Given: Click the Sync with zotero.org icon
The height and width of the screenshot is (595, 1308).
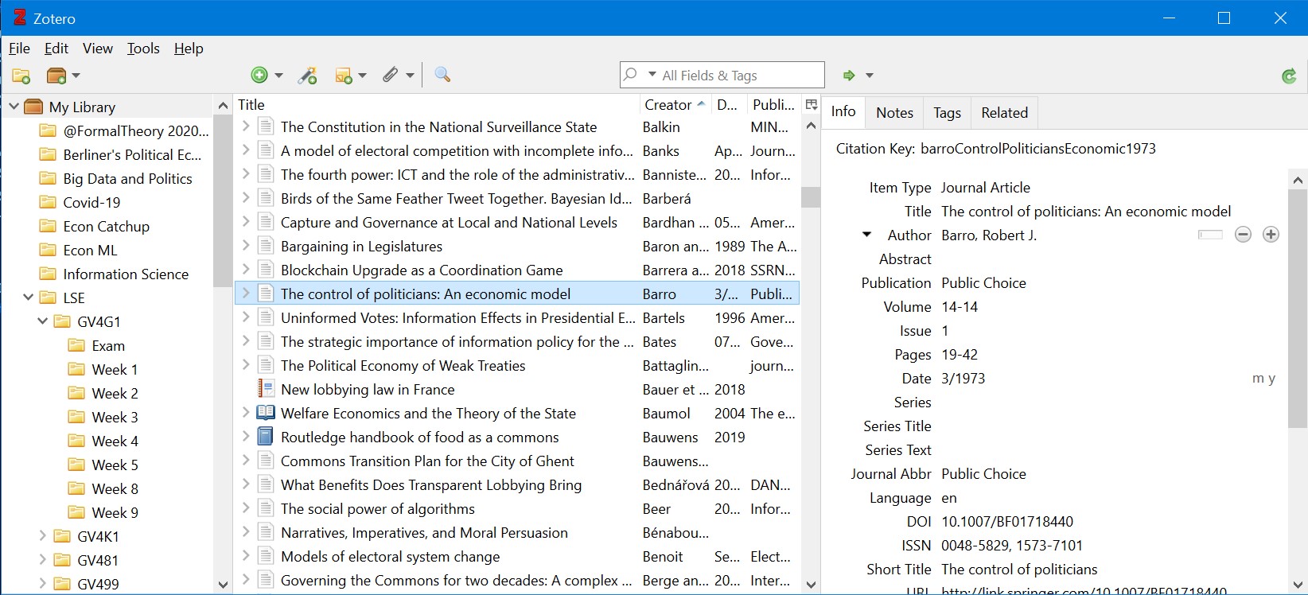Looking at the screenshot, I should click(x=1289, y=76).
